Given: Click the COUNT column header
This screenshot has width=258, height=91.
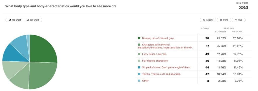Looking at the screenshot, I should [x=205, y=29].
